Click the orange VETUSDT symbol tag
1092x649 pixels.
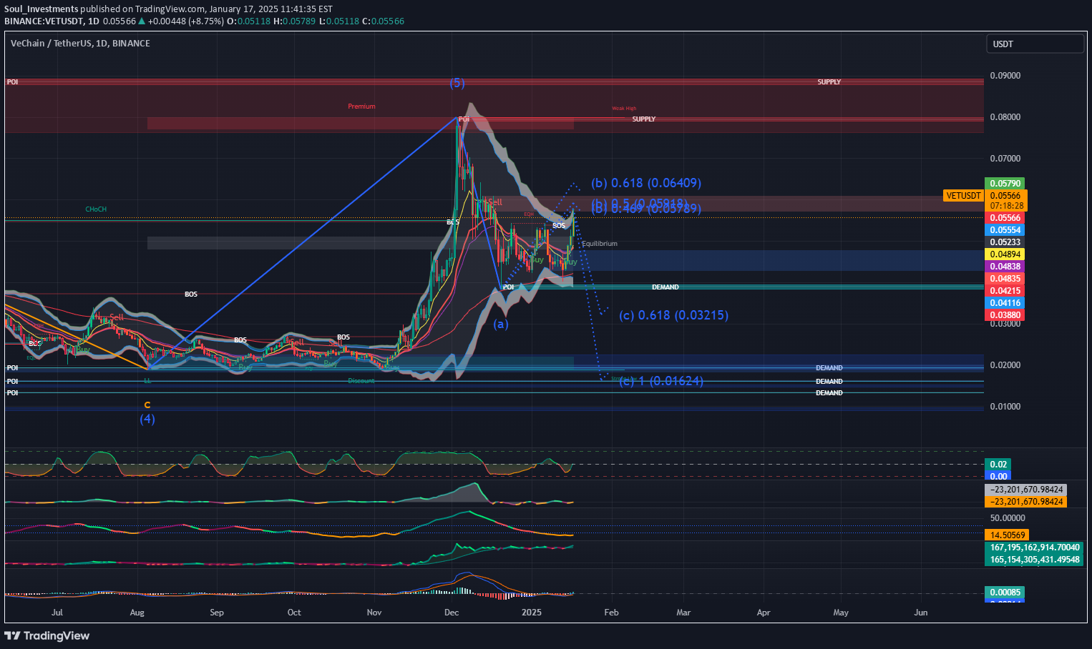pyautogui.click(x=963, y=196)
